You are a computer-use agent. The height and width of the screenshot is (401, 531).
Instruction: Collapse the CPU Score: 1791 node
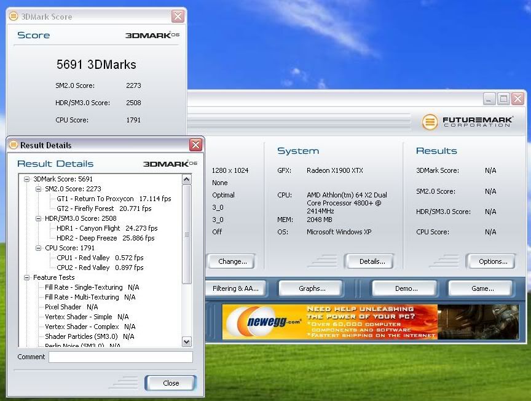pos(38,248)
